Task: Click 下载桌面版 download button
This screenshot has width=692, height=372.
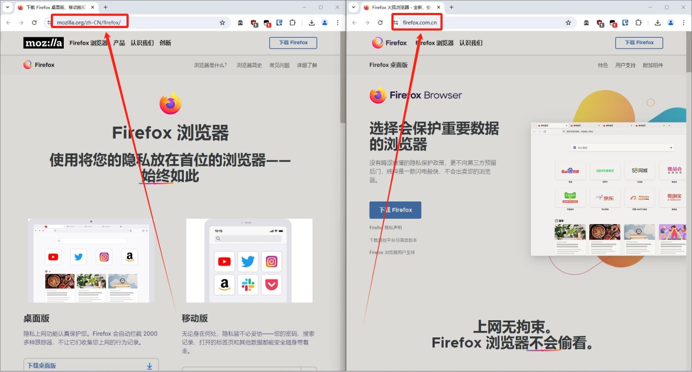Action: click(x=91, y=366)
